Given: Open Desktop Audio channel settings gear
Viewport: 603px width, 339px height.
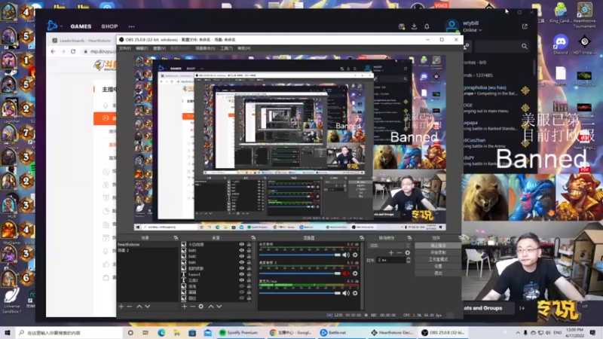Looking at the screenshot, I should point(355,255).
